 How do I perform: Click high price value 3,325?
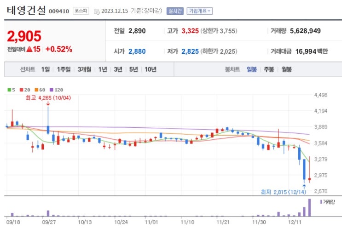[x=190, y=31]
